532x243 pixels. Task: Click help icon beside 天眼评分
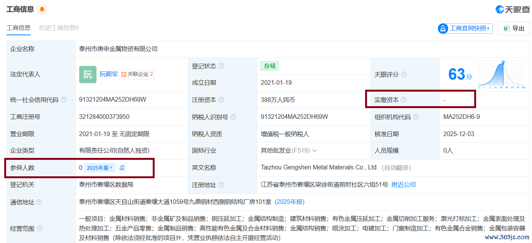click(403, 74)
